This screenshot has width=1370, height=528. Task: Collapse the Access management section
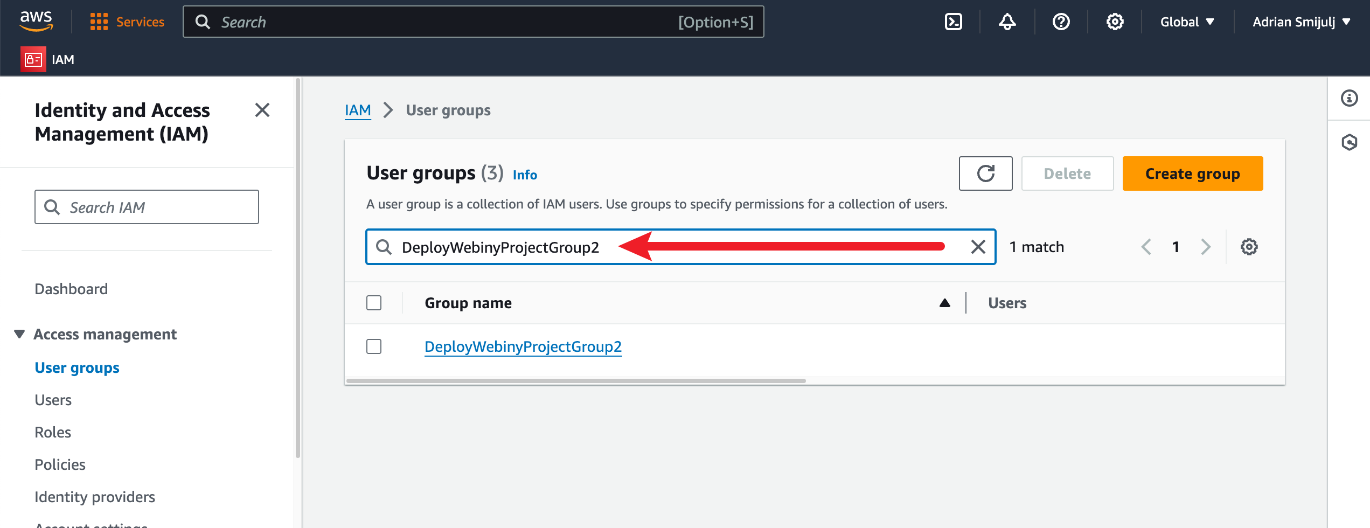tap(19, 334)
